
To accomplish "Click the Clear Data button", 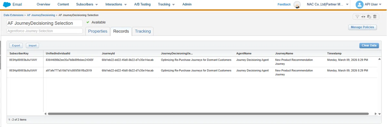I will [x=369, y=45].
